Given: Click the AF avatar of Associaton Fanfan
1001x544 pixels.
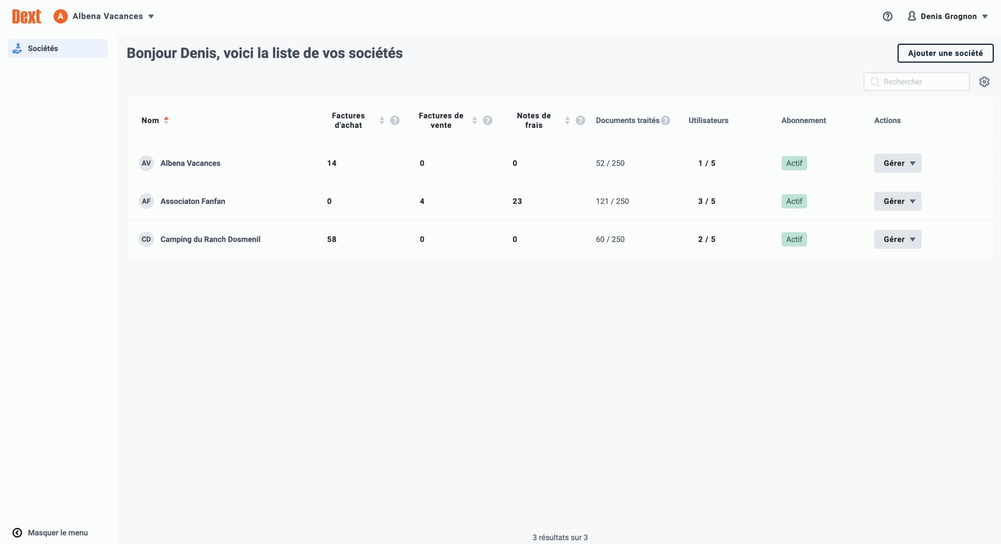Looking at the screenshot, I should click(x=146, y=201).
